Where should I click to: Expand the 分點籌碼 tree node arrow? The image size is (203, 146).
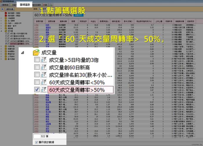(x=1, y=18)
